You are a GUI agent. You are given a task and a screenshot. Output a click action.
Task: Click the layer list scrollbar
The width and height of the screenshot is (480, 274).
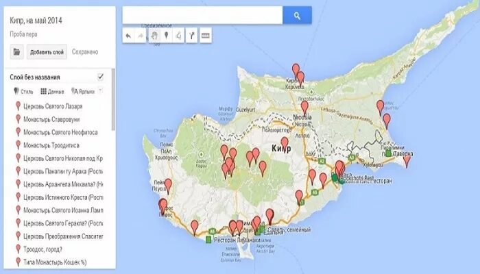[113, 100]
